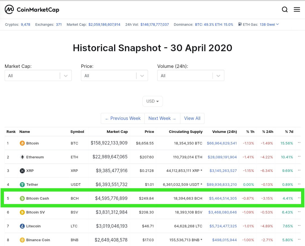Viewport: 305px width, 246px height.
Task: Click the Bitcoin coin logo
Action: click(22, 143)
